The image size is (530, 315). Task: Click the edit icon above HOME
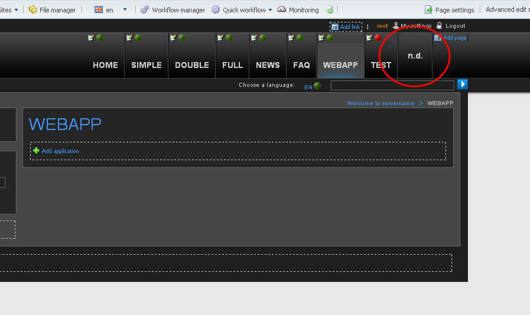pos(90,37)
